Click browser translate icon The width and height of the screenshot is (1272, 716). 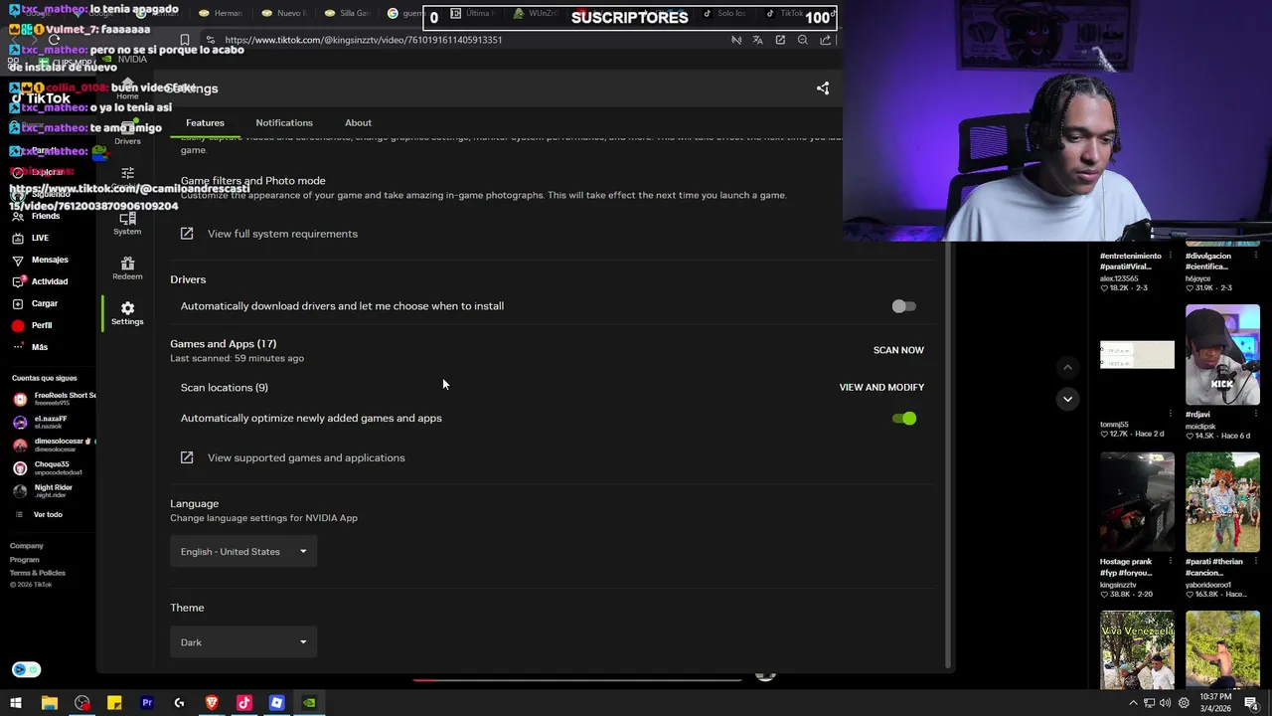[x=757, y=40]
